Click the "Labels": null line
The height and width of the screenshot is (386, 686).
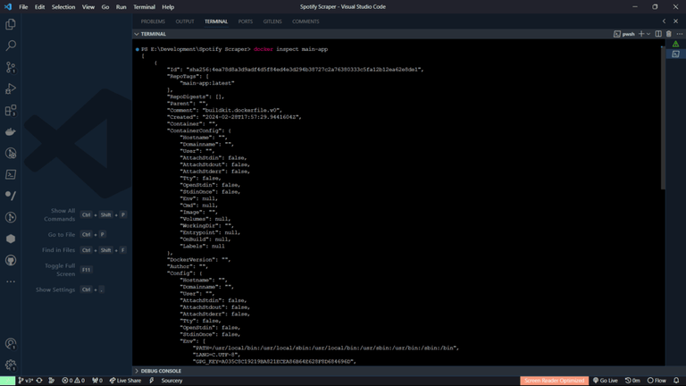click(x=202, y=246)
